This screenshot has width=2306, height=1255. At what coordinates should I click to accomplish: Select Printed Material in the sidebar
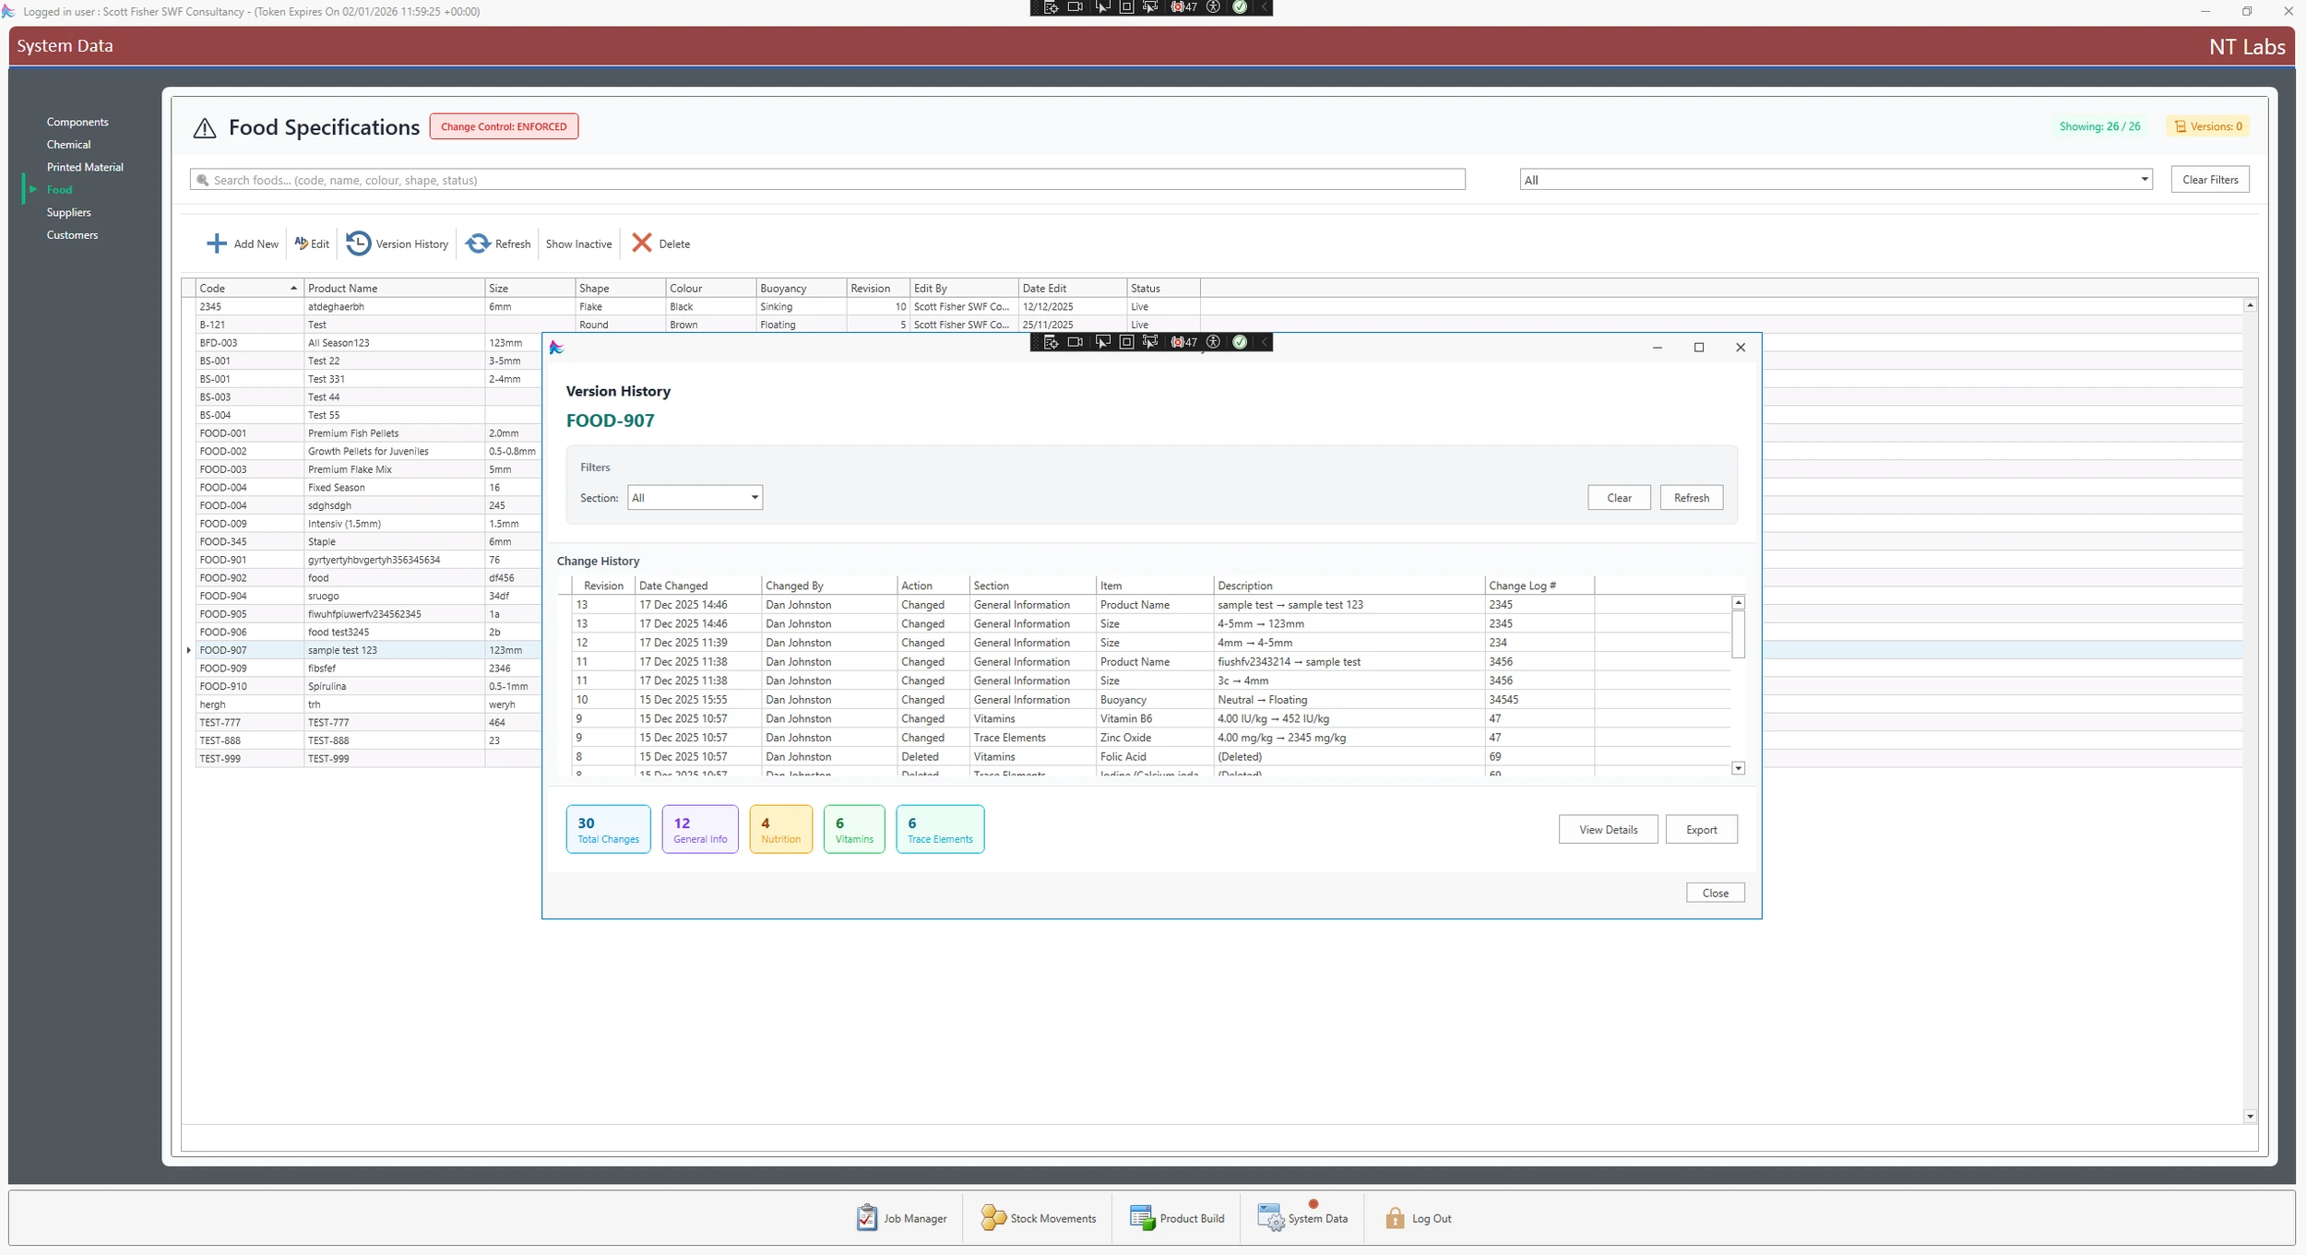85,167
